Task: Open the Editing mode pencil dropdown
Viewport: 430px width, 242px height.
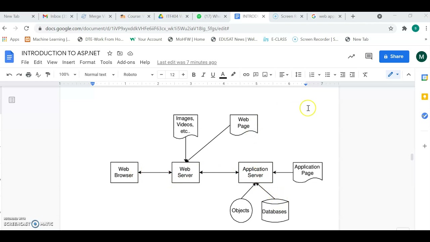Action: tap(393, 75)
